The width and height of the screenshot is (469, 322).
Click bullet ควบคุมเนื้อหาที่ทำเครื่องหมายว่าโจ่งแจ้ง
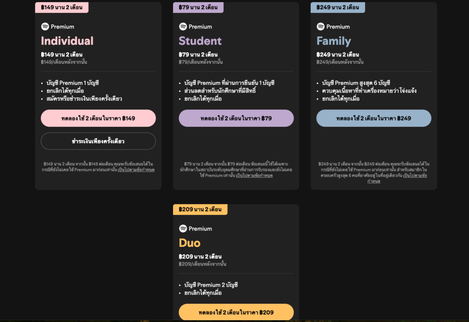coord(370,91)
